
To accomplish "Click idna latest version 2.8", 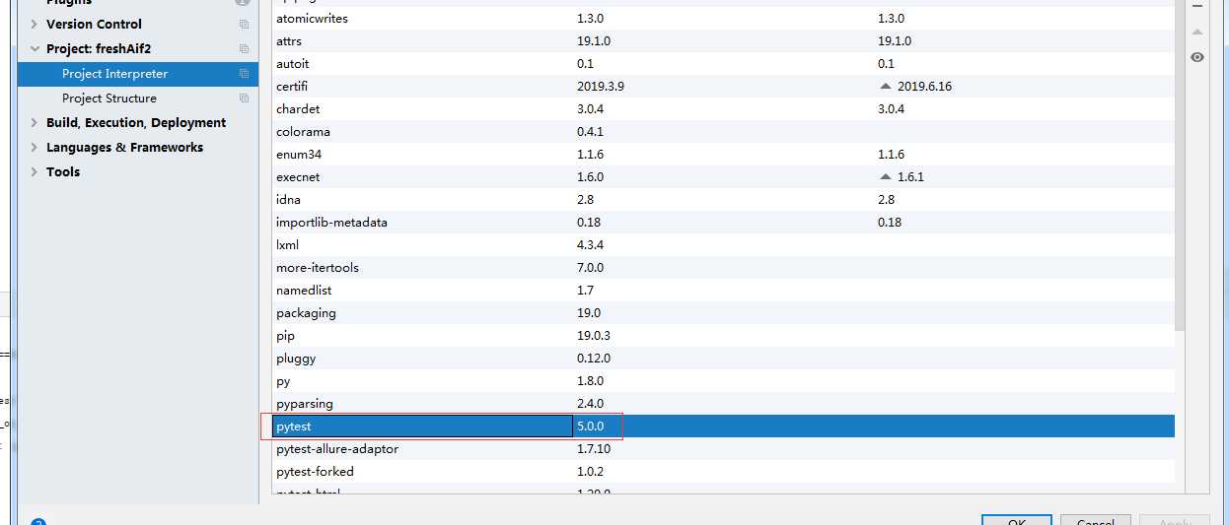I will pyautogui.click(x=887, y=199).
